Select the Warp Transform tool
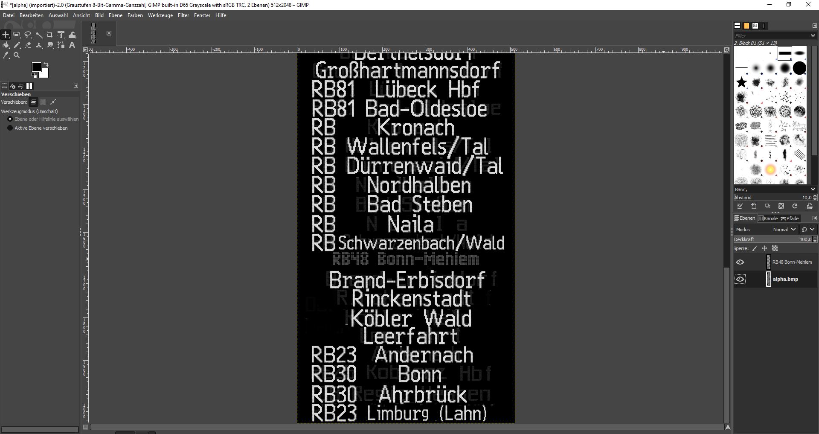This screenshot has height=434, width=819. click(73, 35)
